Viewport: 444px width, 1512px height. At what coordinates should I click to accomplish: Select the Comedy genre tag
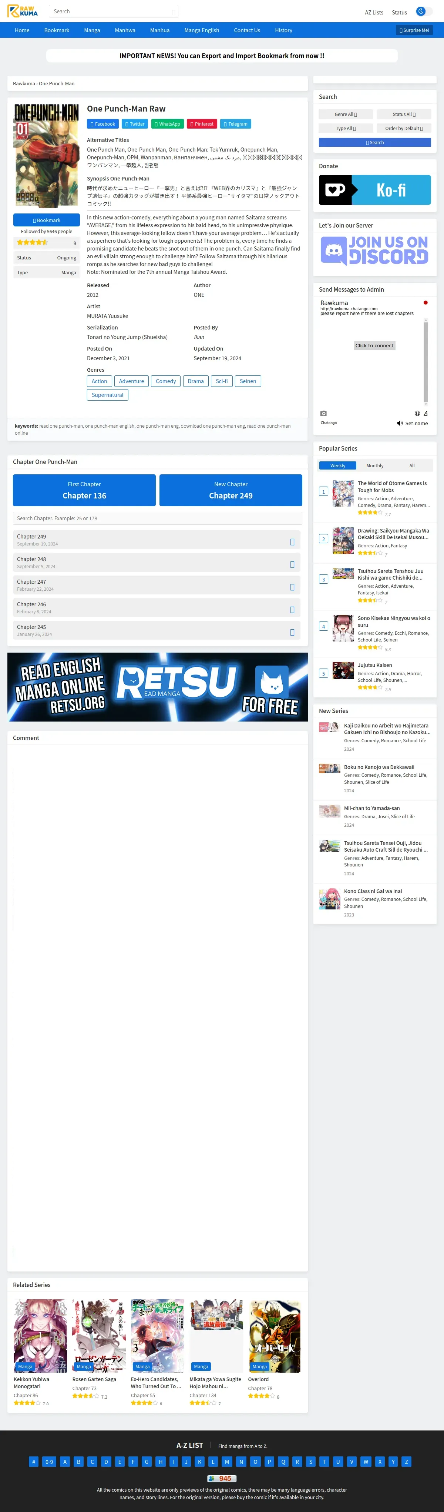tap(166, 382)
